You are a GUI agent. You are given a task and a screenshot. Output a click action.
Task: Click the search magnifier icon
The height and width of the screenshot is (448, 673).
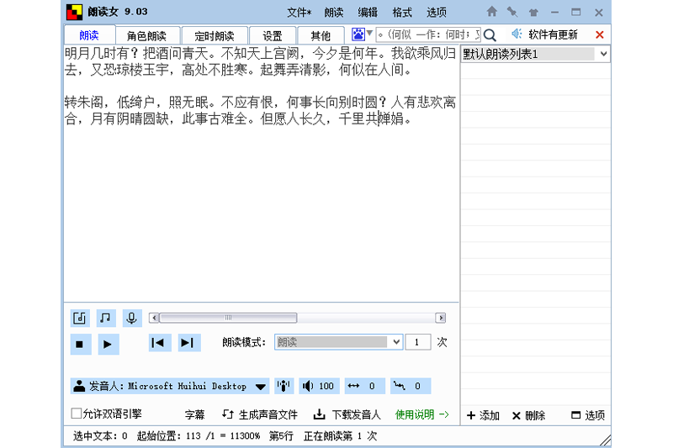click(490, 35)
